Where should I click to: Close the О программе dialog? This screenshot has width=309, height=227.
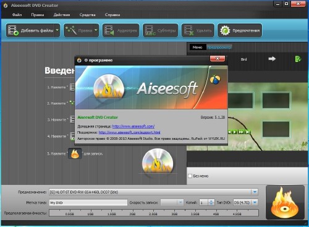tap(218, 59)
